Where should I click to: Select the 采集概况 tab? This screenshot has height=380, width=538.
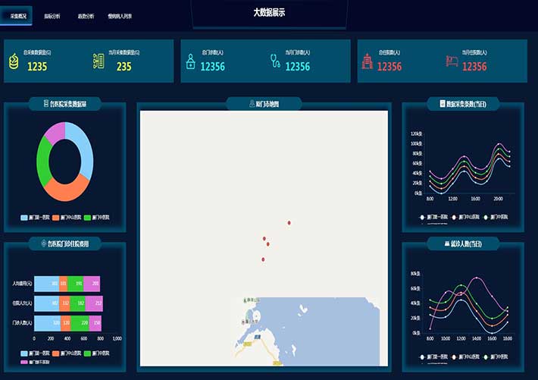pyautogui.click(x=18, y=15)
